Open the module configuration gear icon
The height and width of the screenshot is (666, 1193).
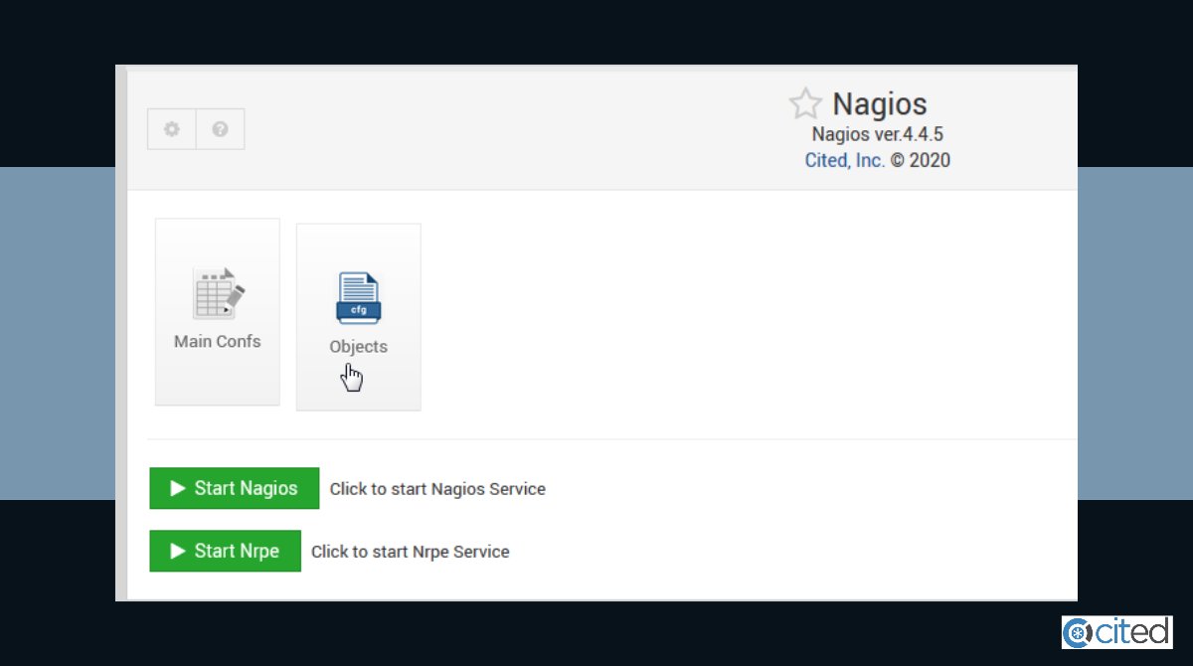pyautogui.click(x=172, y=129)
